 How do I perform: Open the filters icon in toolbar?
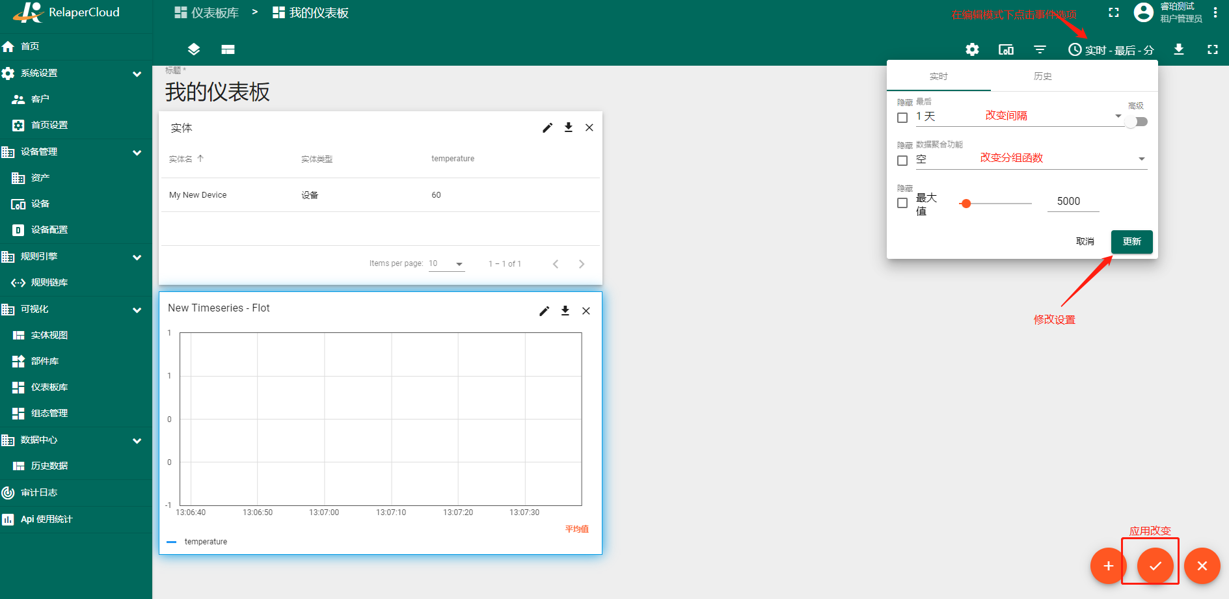point(1040,49)
